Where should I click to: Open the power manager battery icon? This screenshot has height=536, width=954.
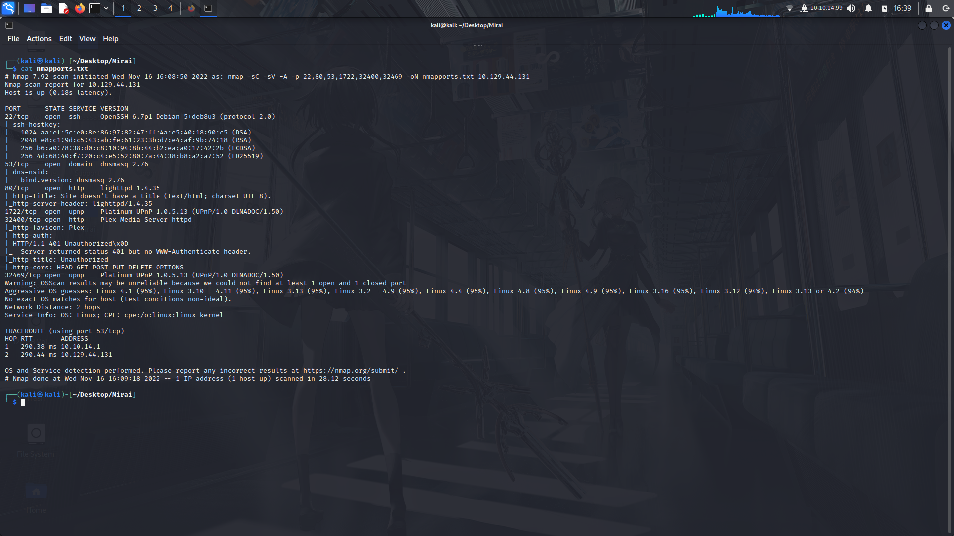885,8
